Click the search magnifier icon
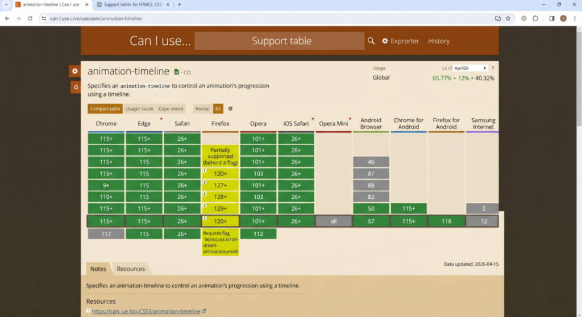Screen dimensions: 582x317 pyautogui.click(x=371, y=41)
